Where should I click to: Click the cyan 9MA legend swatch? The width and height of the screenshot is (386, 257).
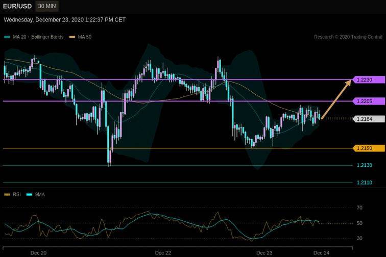29,194
